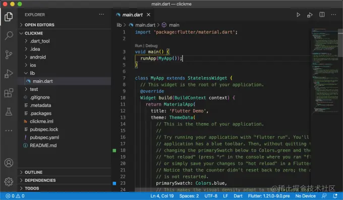The image size is (343, 200).
Task: Open the Explorer view in activity bar
Action: click(9, 17)
